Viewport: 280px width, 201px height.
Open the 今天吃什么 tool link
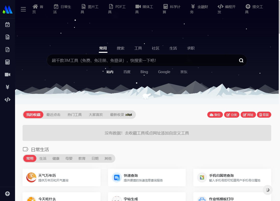click(x=61, y=197)
